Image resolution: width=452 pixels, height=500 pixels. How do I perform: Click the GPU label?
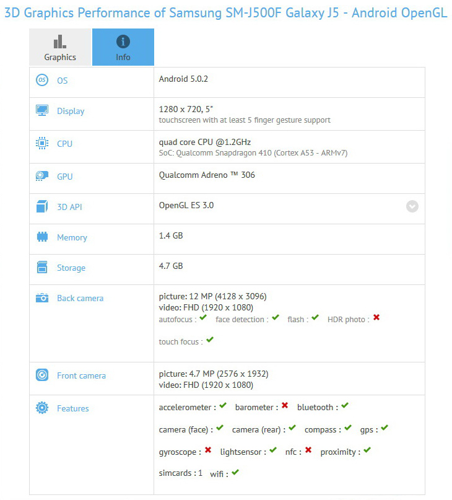65,177
